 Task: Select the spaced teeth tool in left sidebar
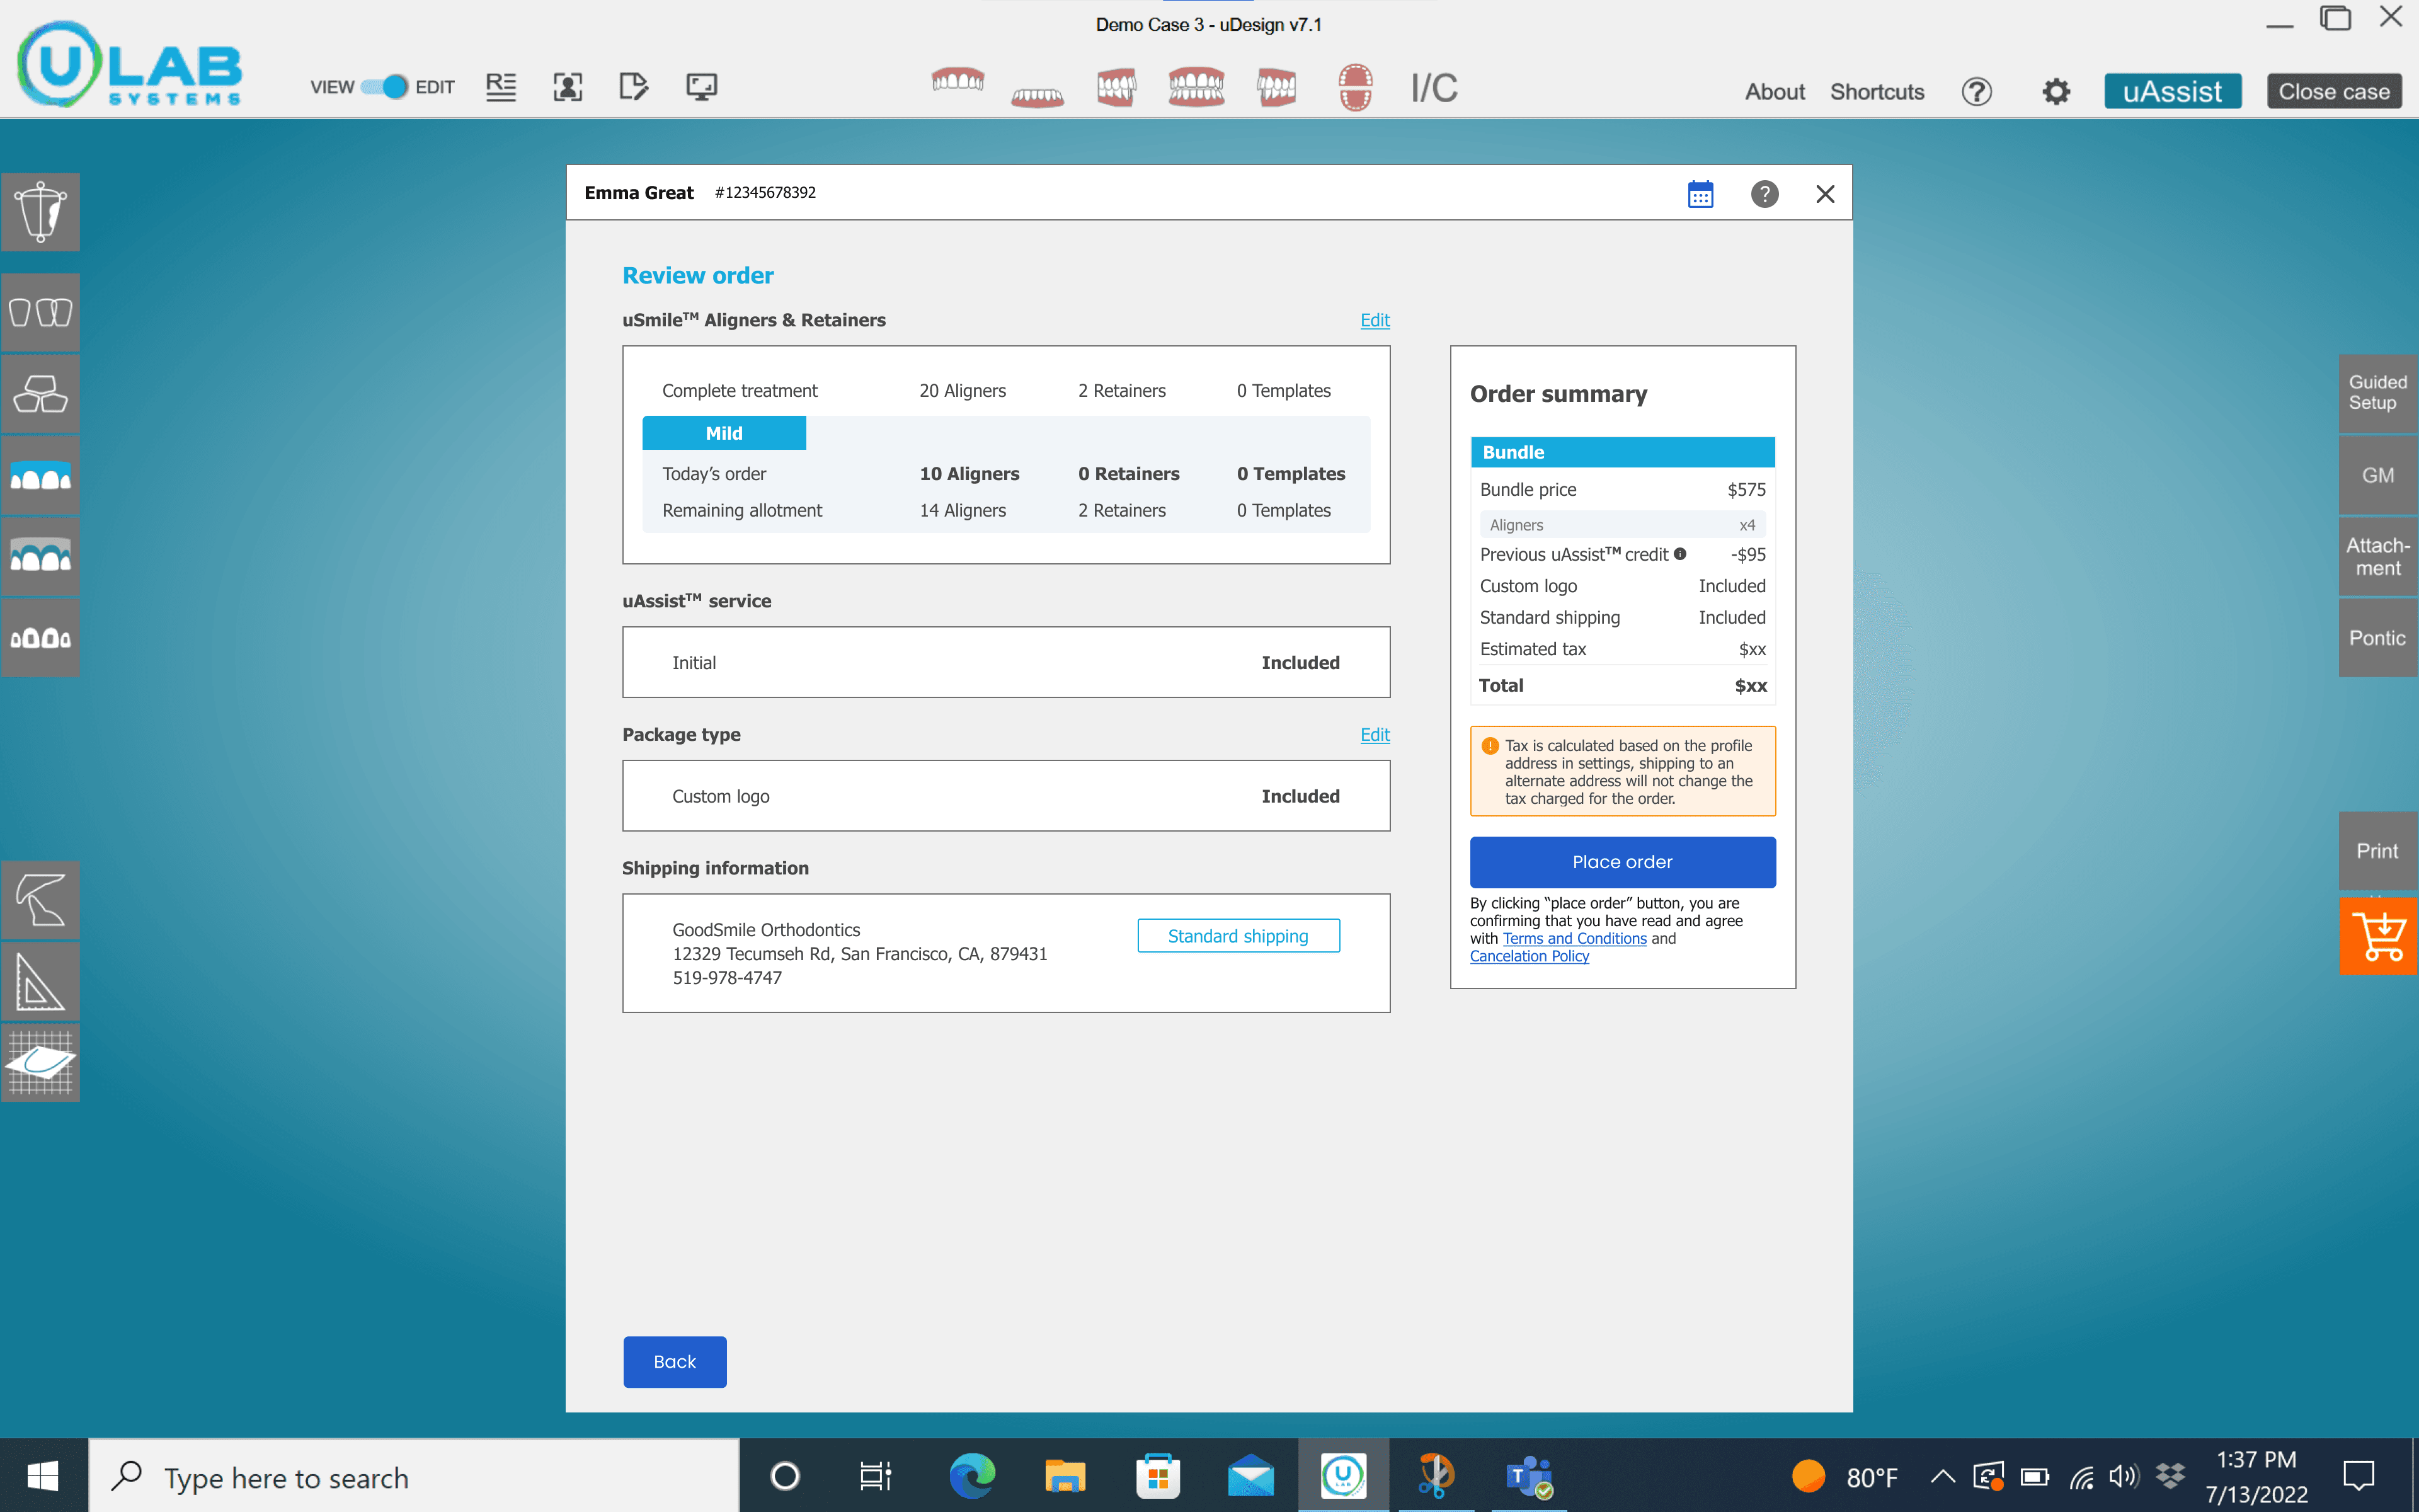[x=41, y=638]
